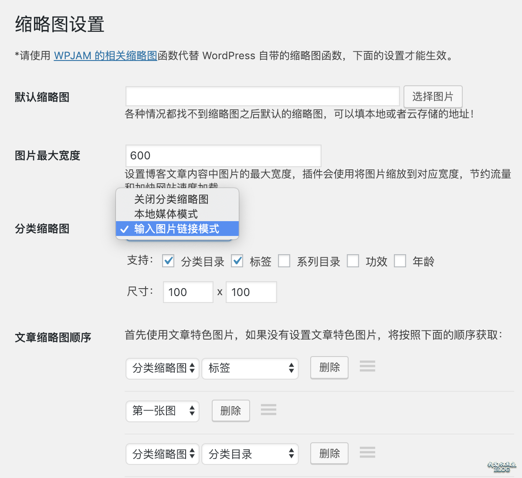Image resolution: width=522 pixels, height=478 pixels.
Task: Click the 选择图片 button
Action: pyautogui.click(x=433, y=97)
